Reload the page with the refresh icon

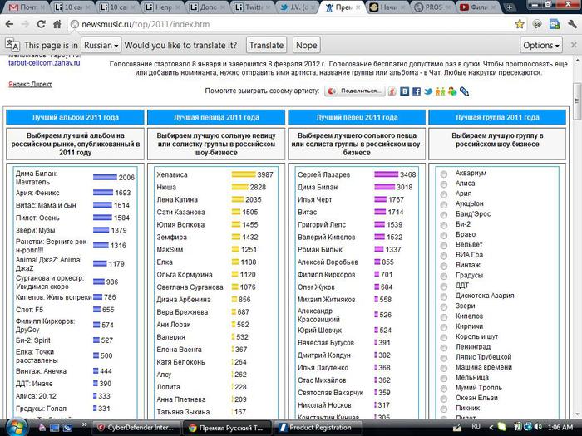point(41,24)
